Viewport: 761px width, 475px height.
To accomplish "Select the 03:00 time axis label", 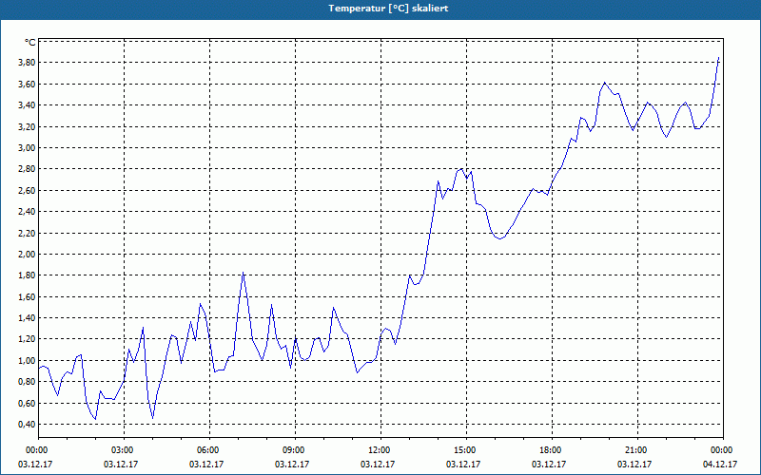I will click(x=124, y=450).
